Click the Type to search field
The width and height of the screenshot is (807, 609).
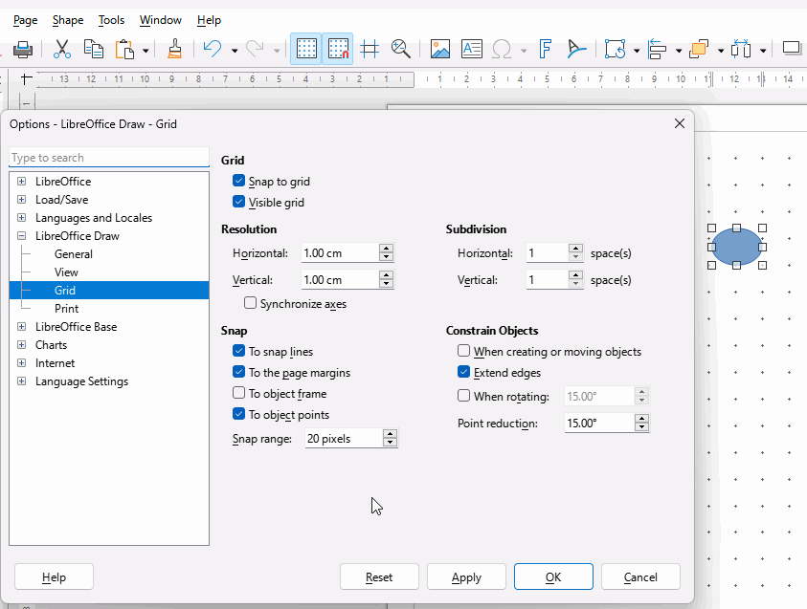coord(109,157)
